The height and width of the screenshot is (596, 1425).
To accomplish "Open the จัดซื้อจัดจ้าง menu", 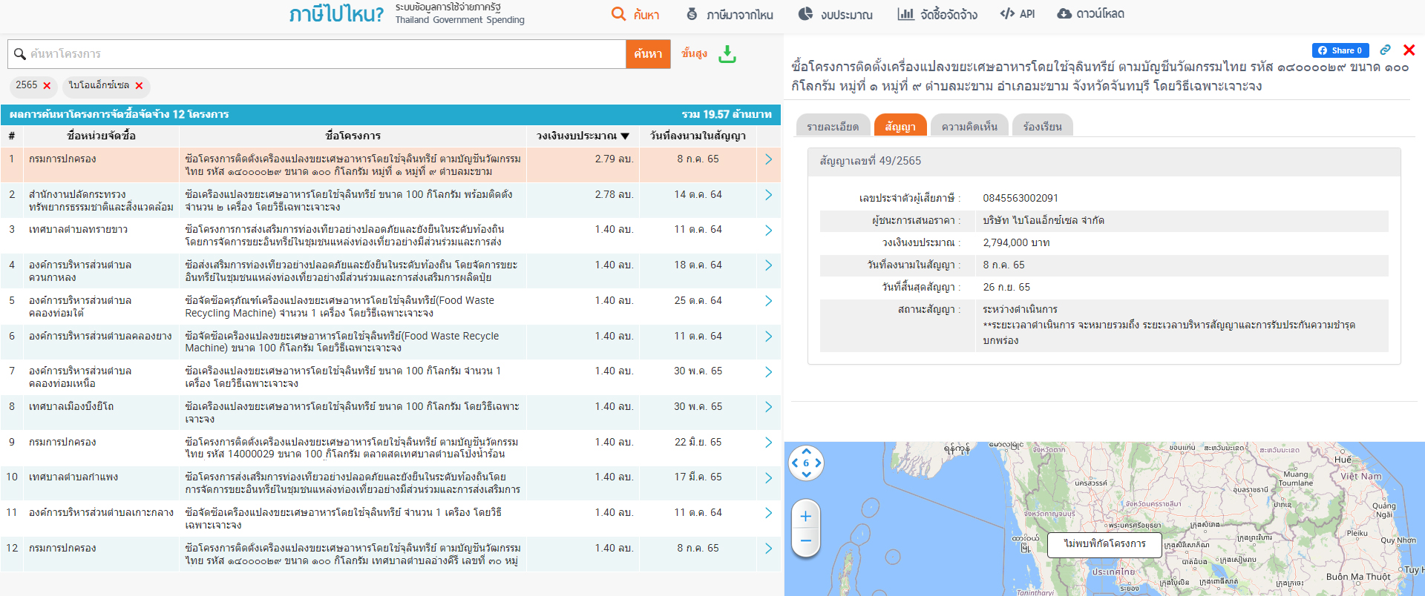I will coord(937,14).
